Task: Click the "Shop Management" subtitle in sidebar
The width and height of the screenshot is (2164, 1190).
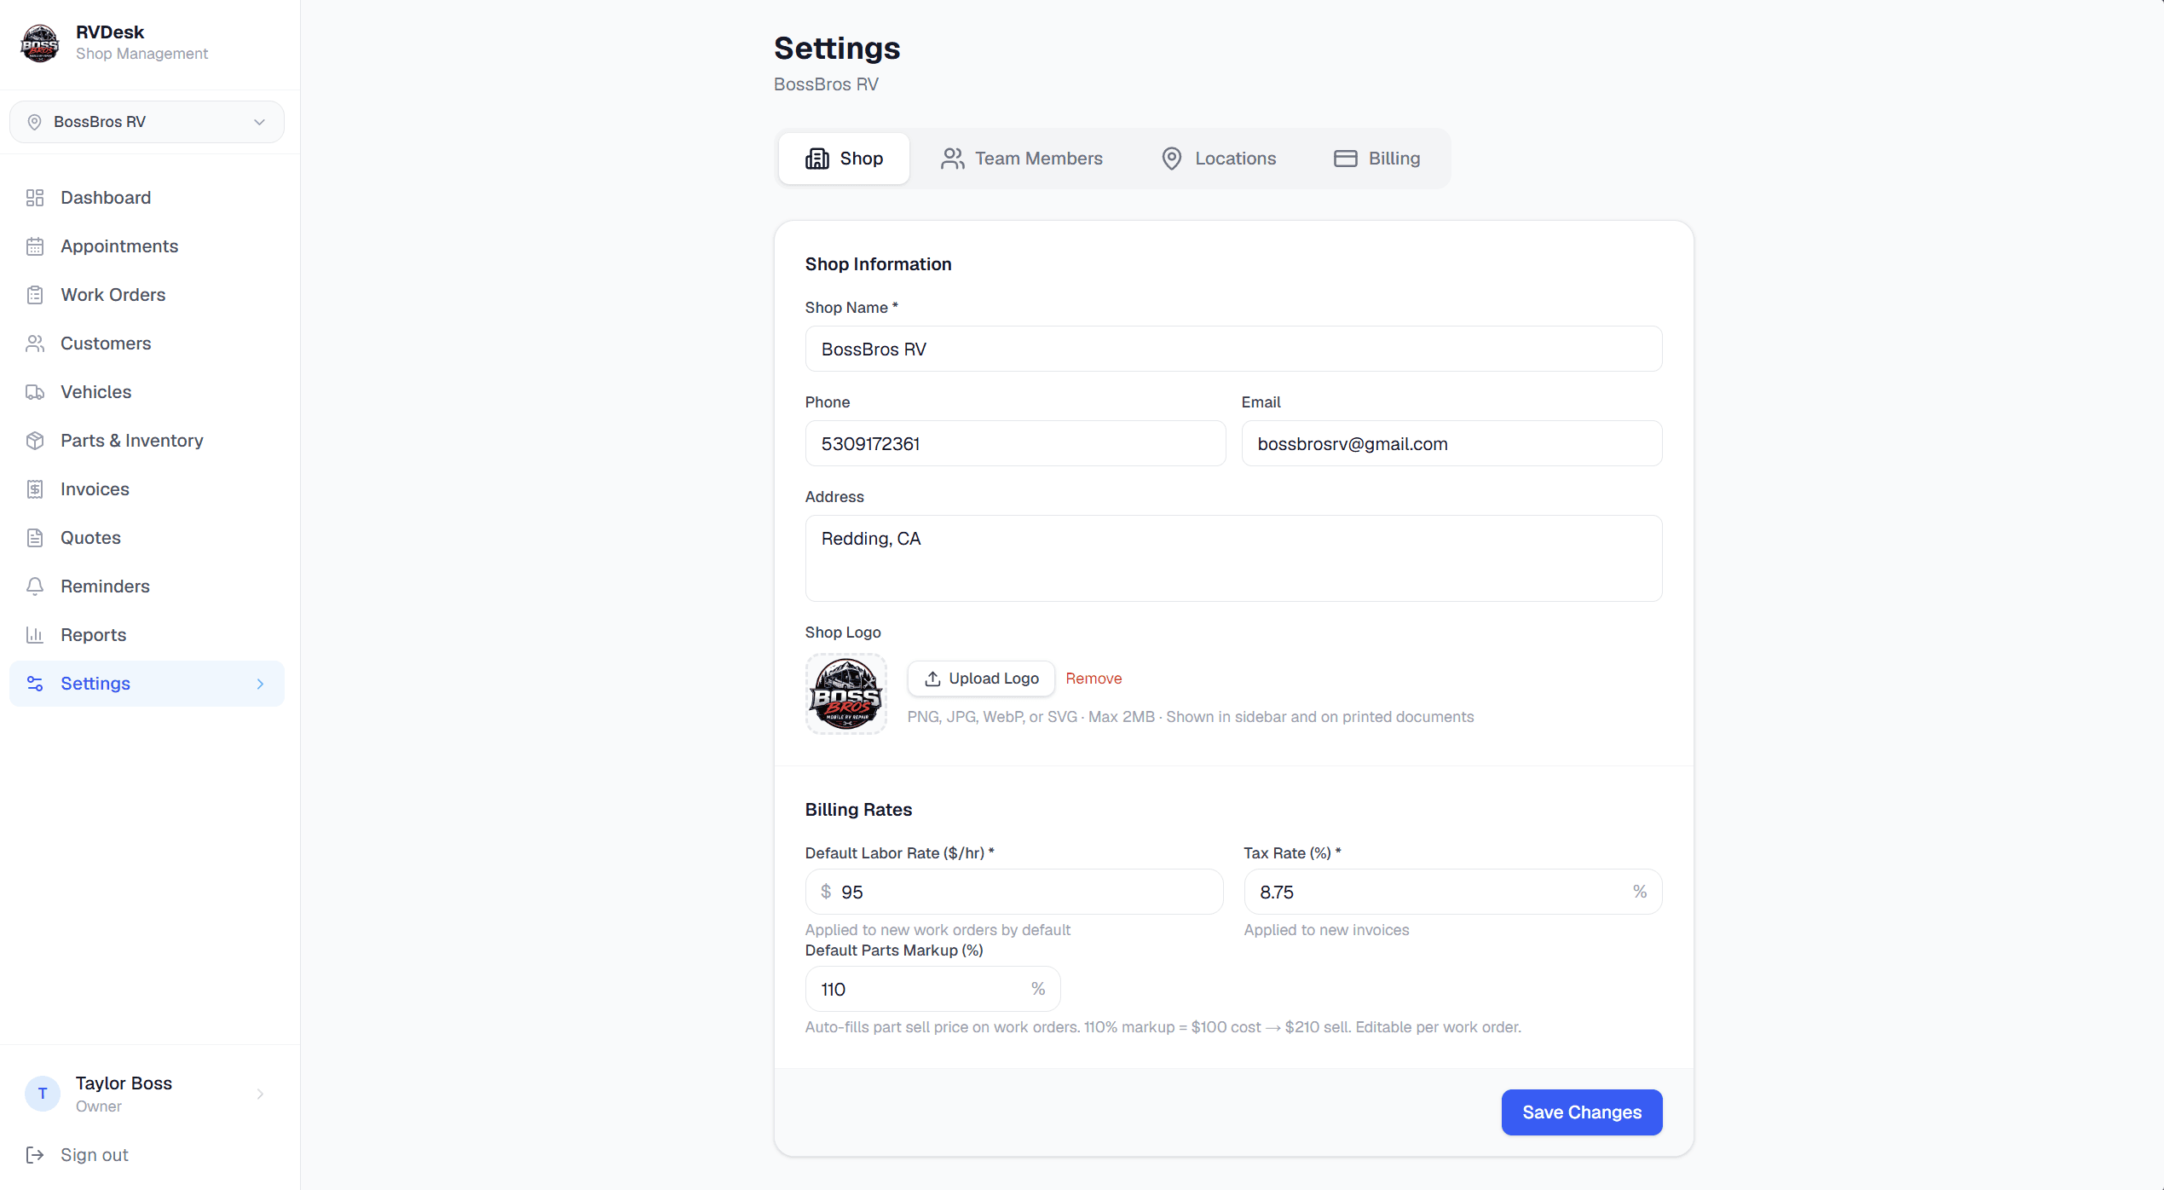Action: coord(141,54)
